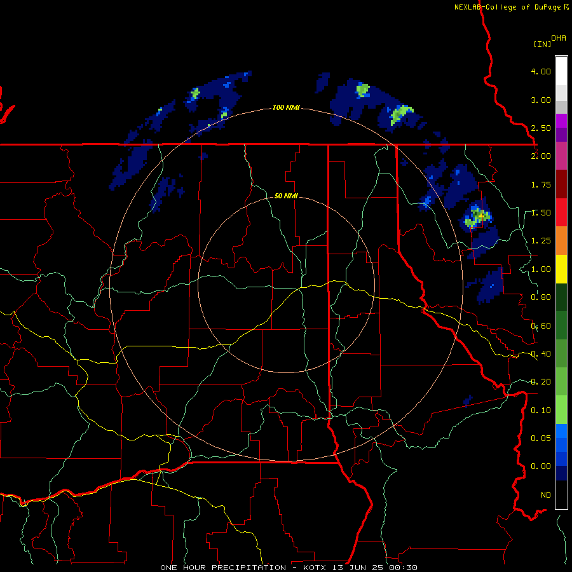
Task: Select the 4.00 legend value
Action: click(541, 71)
